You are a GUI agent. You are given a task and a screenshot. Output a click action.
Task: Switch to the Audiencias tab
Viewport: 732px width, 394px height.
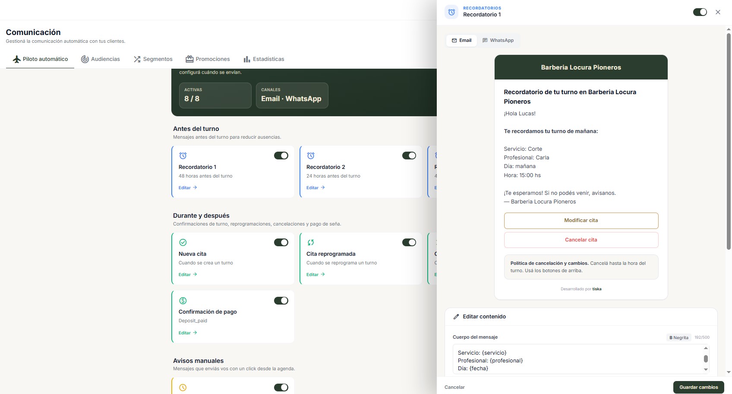[x=101, y=59]
